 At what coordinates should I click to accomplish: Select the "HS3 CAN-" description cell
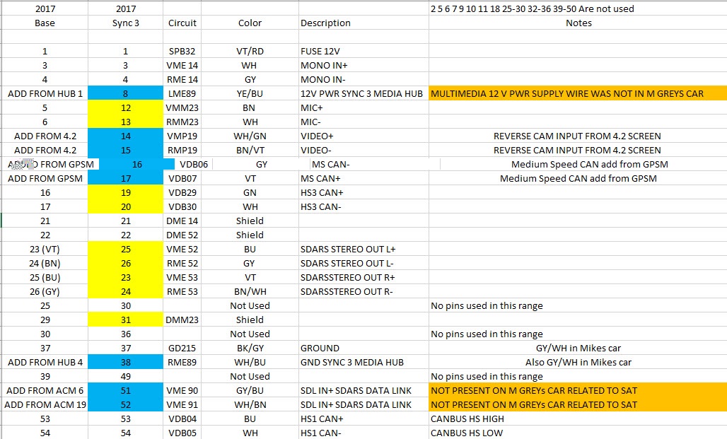(x=363, y=206)
